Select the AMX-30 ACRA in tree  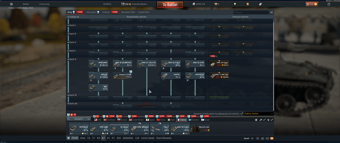[195, 64]
